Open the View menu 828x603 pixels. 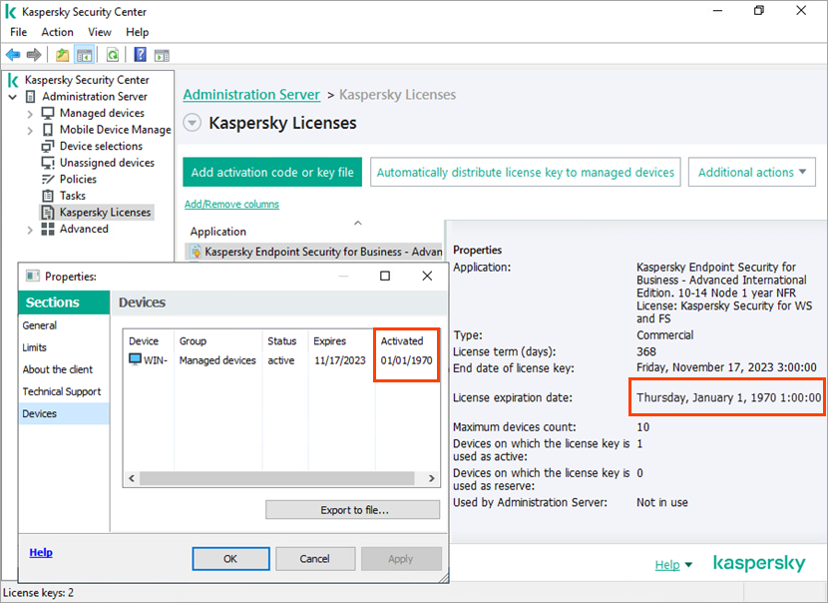99,32
